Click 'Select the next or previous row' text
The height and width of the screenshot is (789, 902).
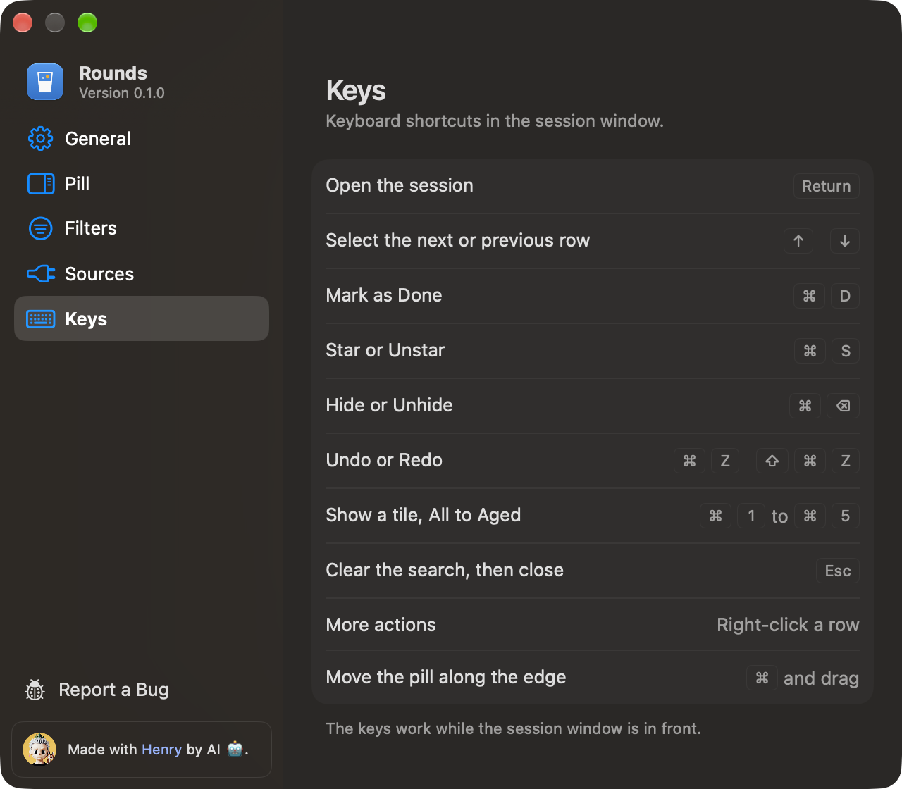[458, 240]
